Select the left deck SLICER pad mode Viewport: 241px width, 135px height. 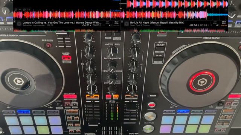38,112
